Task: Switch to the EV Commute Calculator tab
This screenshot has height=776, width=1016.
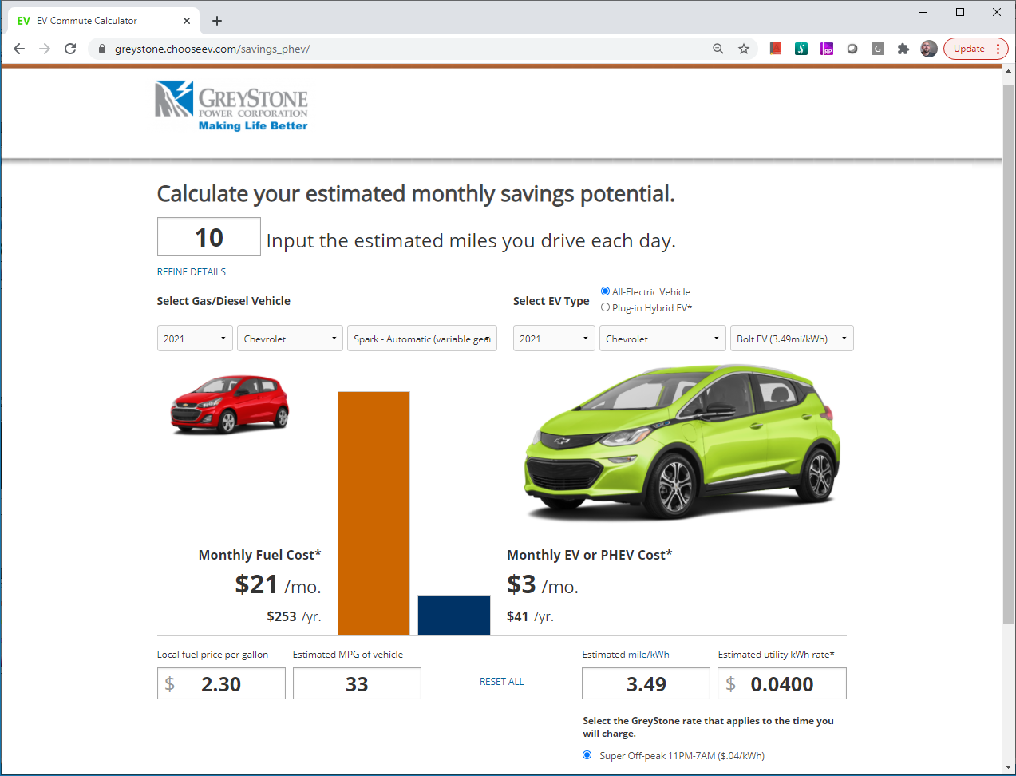Action: pyautogui.click(x=88, y=21)
